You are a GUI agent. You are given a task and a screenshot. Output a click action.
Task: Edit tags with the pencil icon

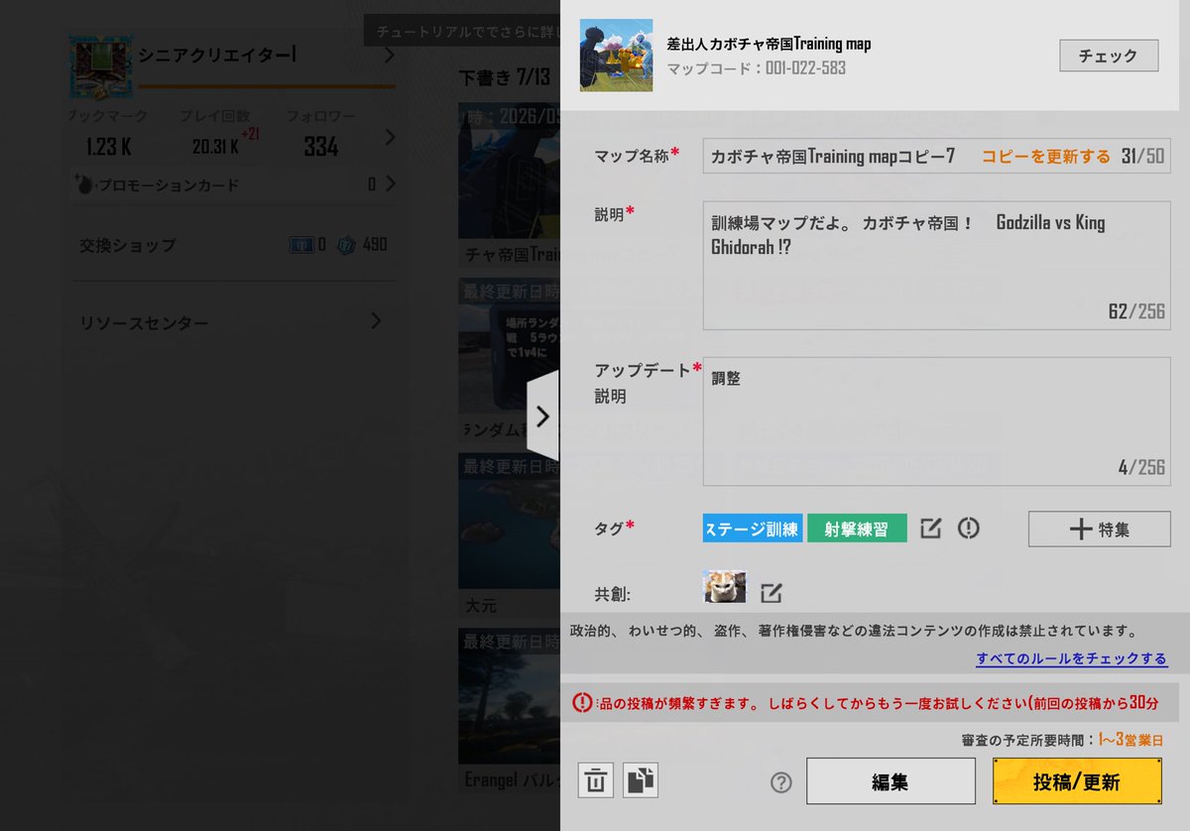[930, 529]
